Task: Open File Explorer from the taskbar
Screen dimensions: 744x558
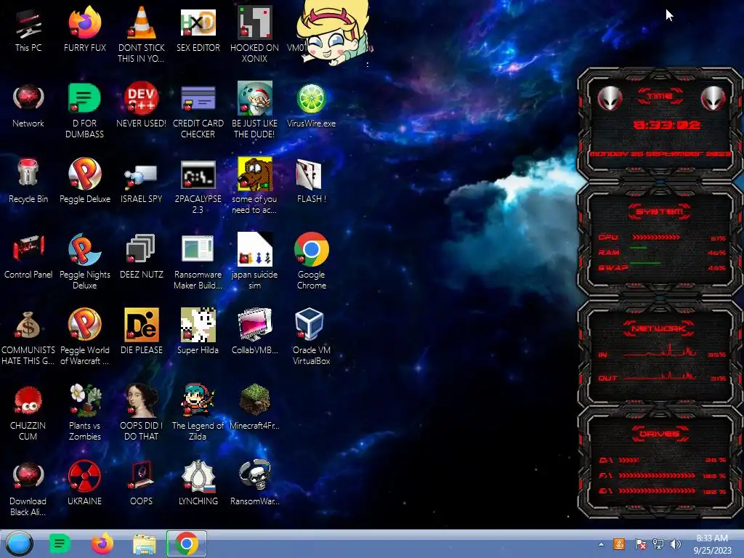Action: coord(145,544)
